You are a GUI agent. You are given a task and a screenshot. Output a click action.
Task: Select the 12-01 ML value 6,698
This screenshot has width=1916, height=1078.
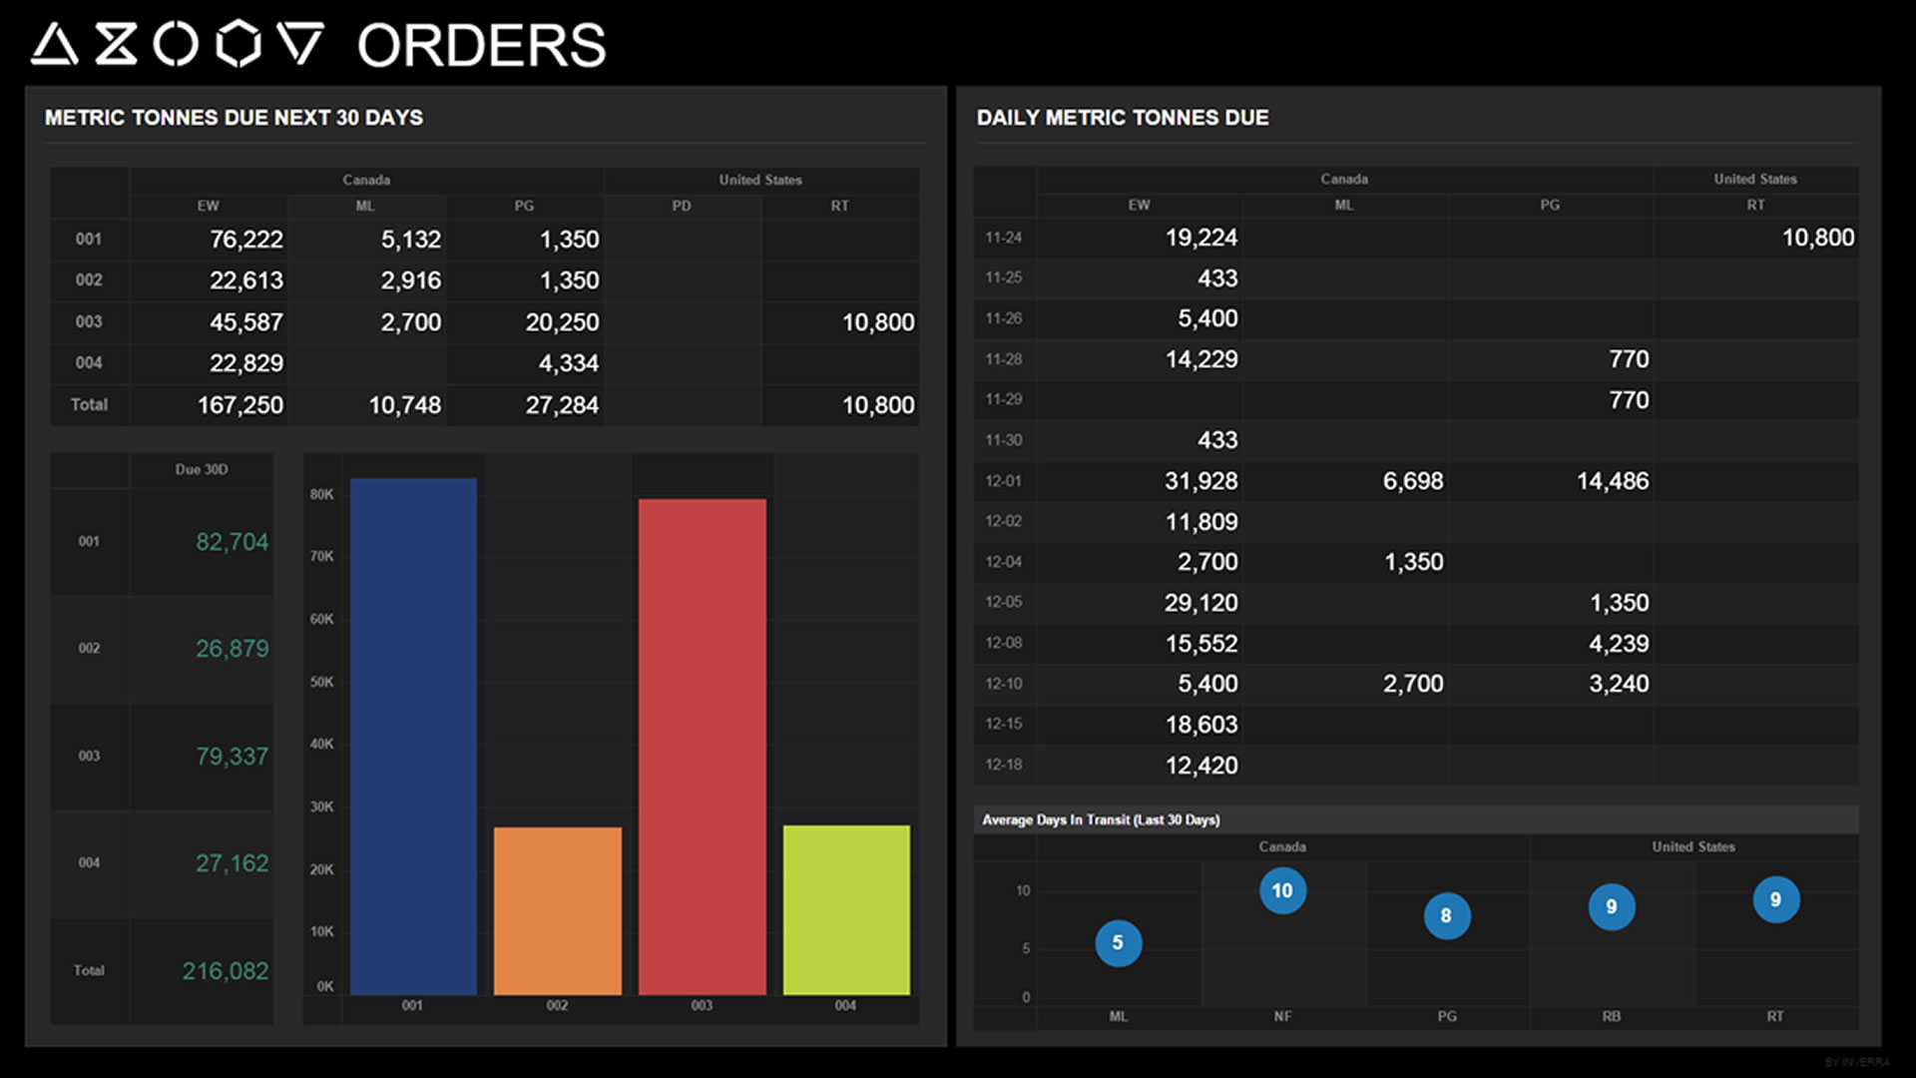pyautogui.click(x=1413, y=481)
